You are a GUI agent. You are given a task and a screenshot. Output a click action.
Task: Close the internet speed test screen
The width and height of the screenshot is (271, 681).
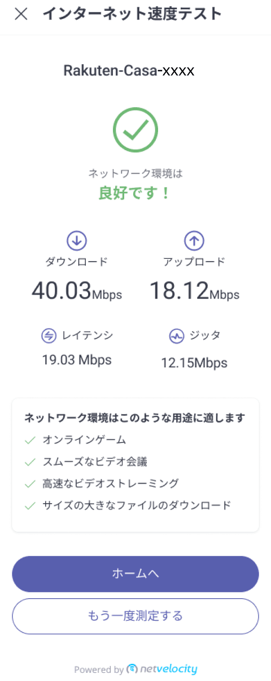click(21, 14)
